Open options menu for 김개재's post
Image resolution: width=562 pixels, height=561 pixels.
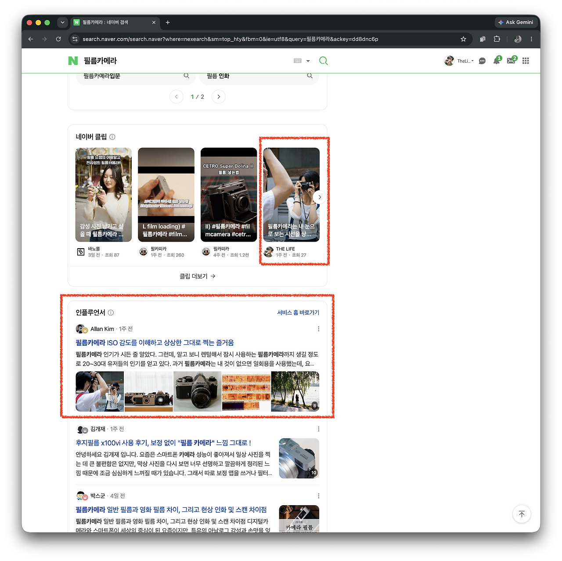[319, 429]
